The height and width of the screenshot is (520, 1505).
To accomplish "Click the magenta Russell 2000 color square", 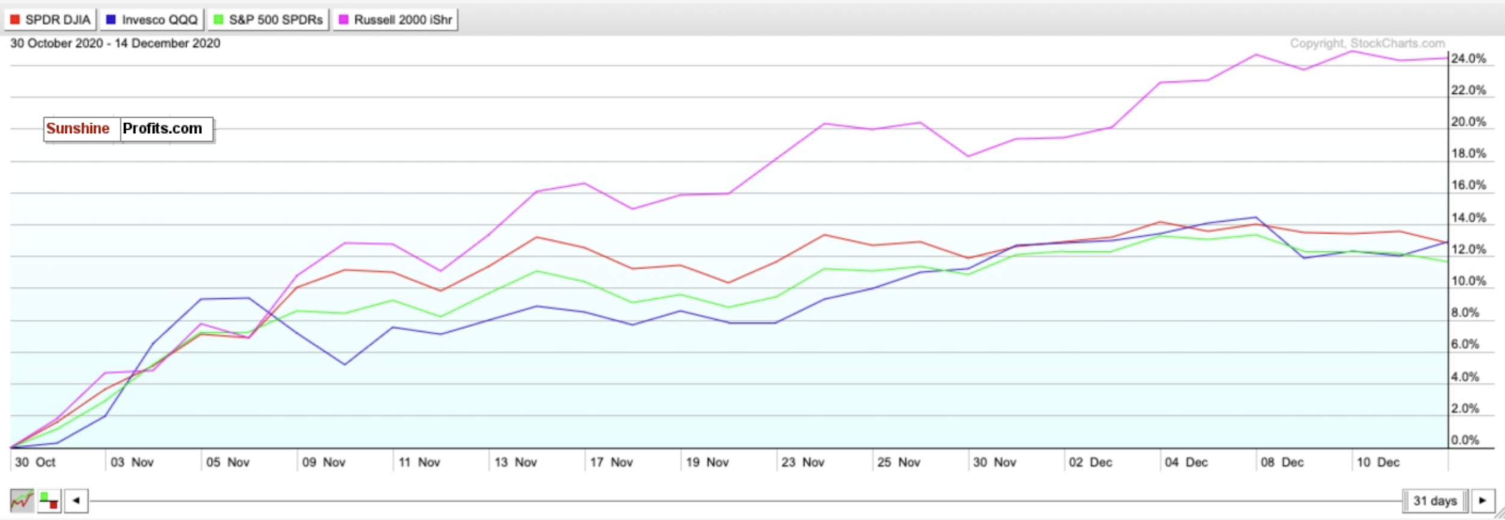I will click(344, 20).
